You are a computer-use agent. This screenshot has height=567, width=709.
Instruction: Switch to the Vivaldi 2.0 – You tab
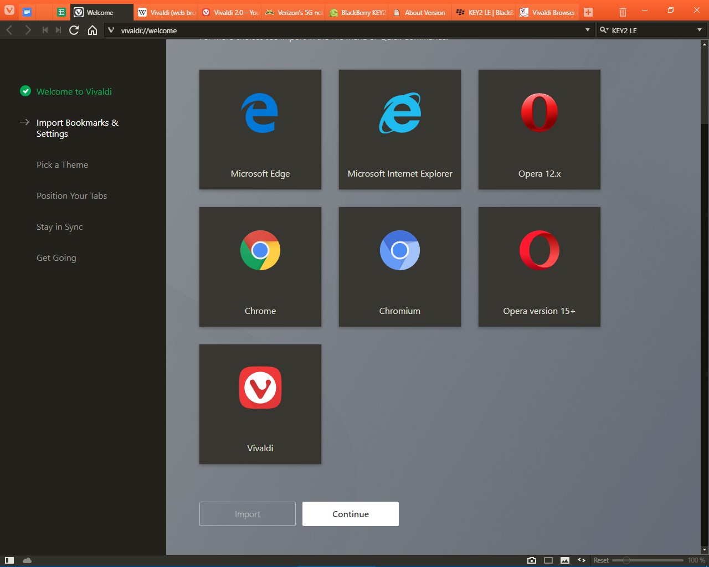point(230,12)
